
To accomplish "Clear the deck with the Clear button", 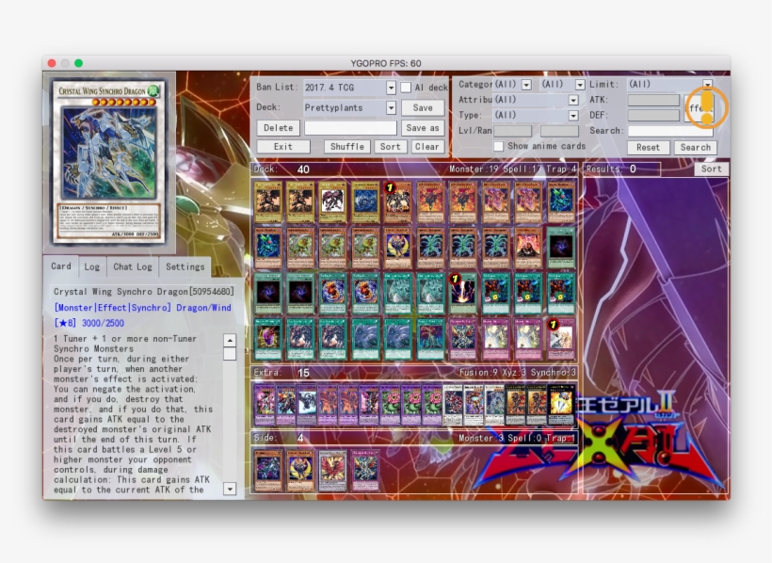I will (426, 146).
